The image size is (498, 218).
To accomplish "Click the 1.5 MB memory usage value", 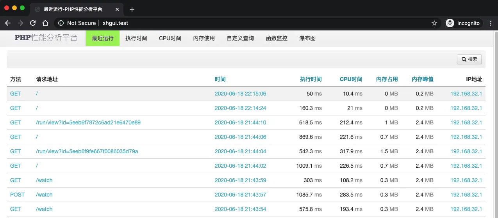I will tap(389, 151).
